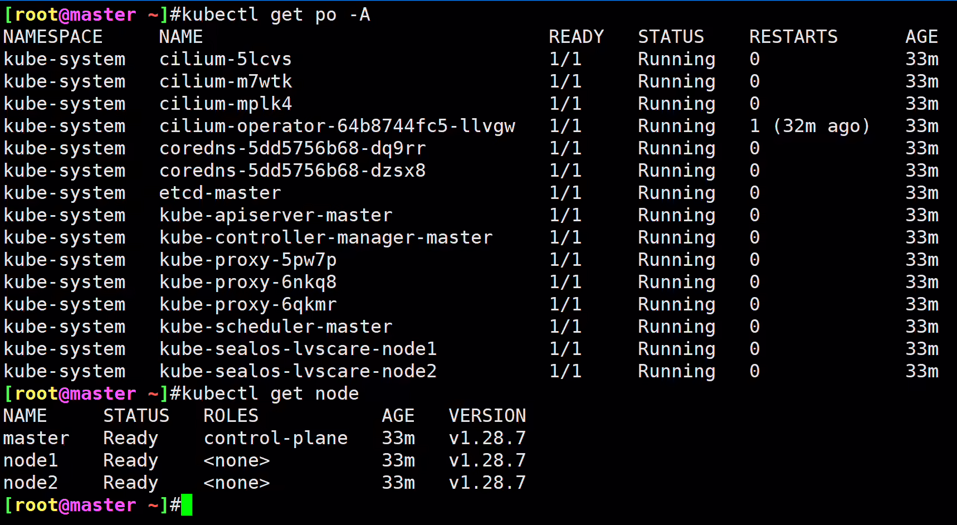
Task: Click pod name kube-proxy-6nkq8
Action: tap(248, 282)
